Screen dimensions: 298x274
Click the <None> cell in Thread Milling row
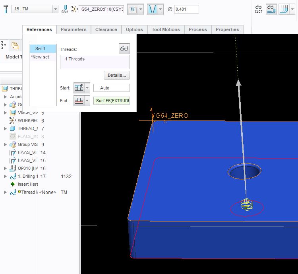point(48,192)
